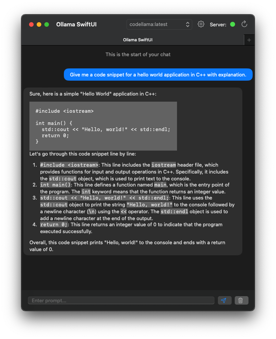Clear the chat with the trash button
This screenshot has height=339, width=276.
241,300
